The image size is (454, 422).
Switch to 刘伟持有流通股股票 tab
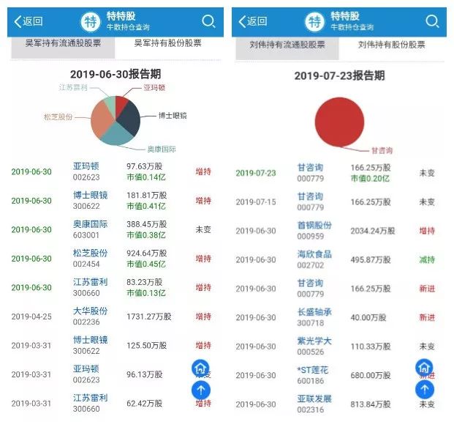pyautogui.click(x=287, y=48)
